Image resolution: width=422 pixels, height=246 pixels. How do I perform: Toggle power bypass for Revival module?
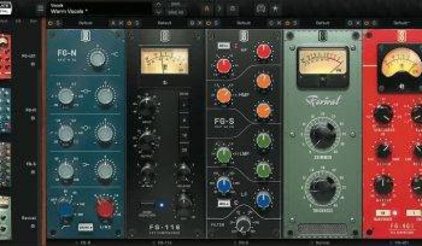pos(287,23)
